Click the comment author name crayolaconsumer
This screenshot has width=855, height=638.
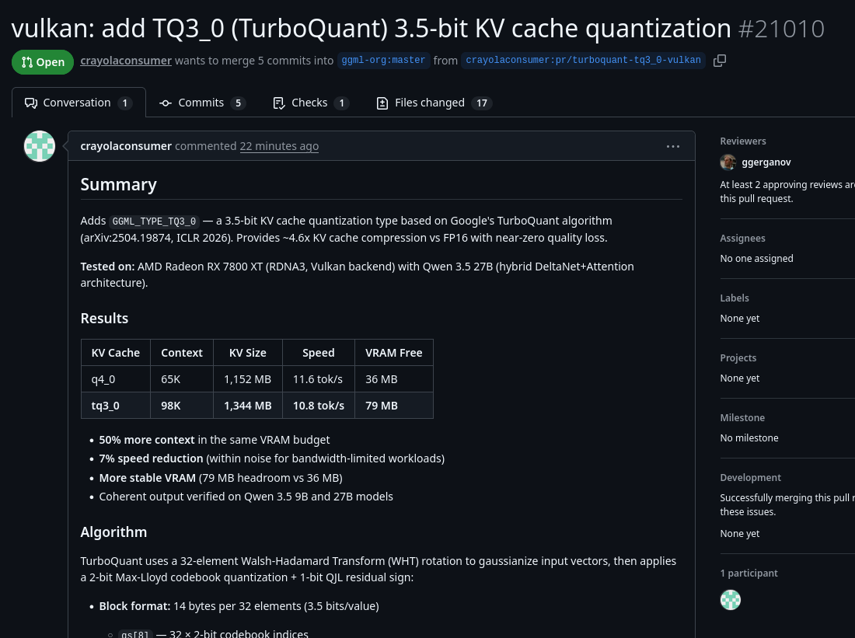[126, 146]
